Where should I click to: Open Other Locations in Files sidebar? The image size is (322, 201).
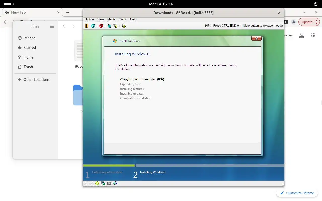pyautogui.click(x=35, y=80)
